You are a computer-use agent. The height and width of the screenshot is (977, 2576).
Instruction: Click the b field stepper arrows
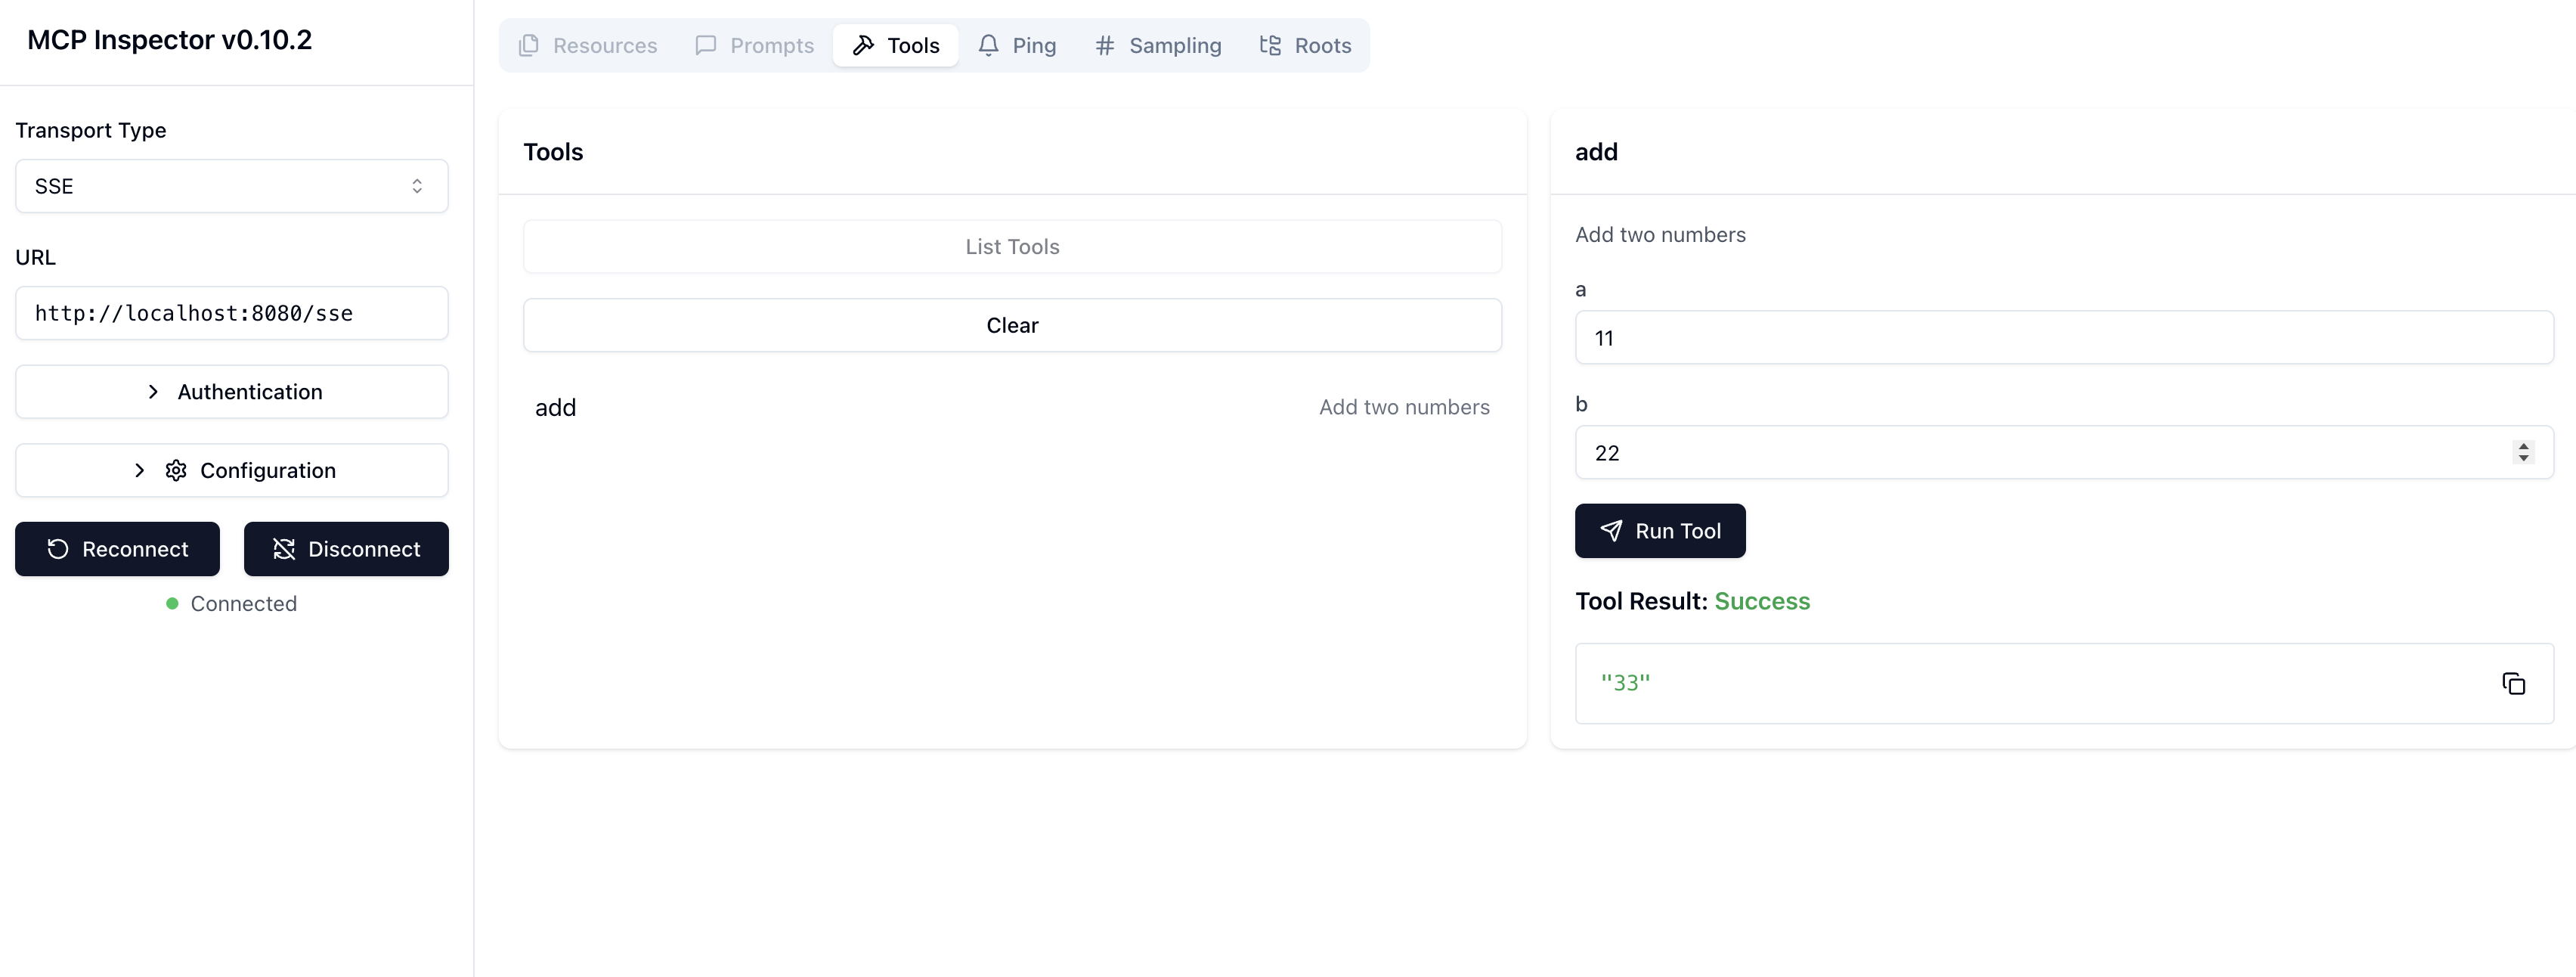(x=2523, y=452)
